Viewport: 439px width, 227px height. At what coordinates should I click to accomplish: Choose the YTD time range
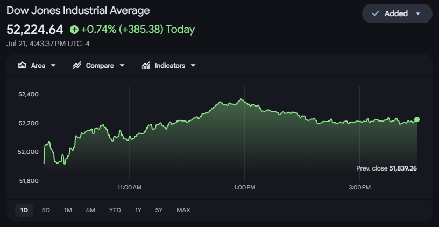[115, 210]
